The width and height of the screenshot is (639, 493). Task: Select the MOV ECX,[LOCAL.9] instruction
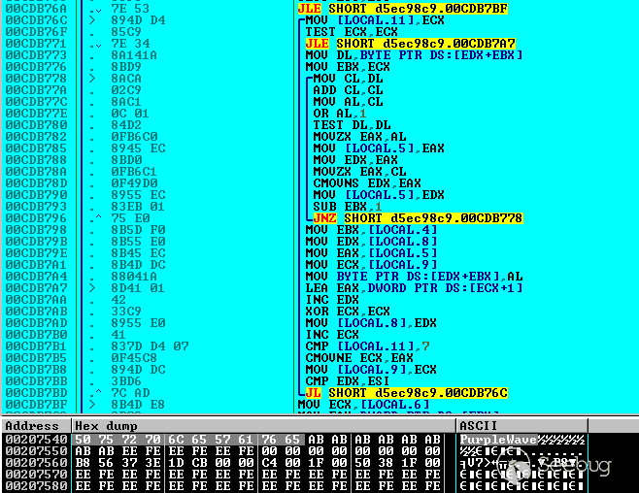click(x=371, y=265)
